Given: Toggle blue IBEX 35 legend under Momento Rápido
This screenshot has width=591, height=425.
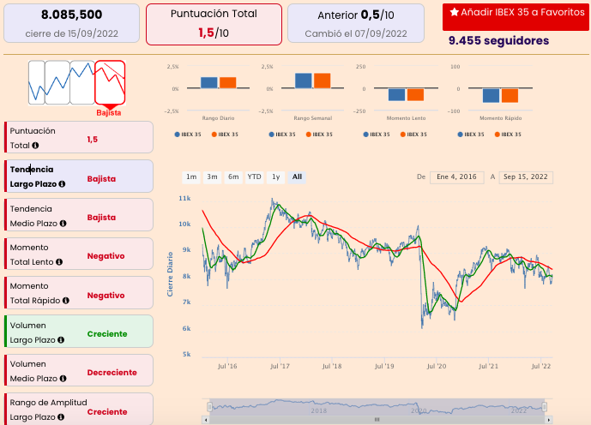Looking at the screenshot, I should tap(470, 135).
